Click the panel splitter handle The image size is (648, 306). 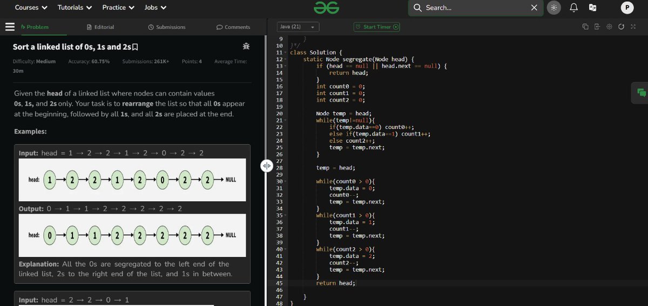[x=266, y=166]
